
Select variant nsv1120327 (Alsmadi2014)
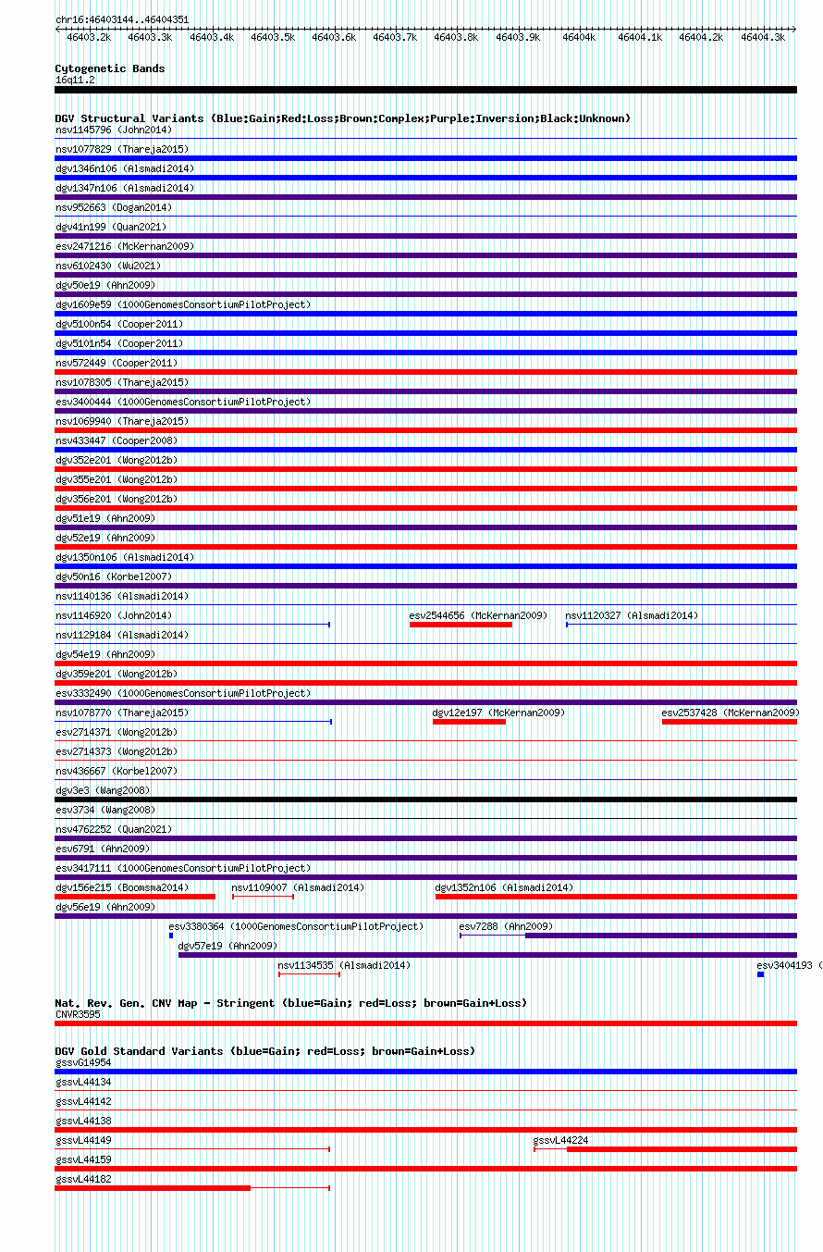point(682,625)
